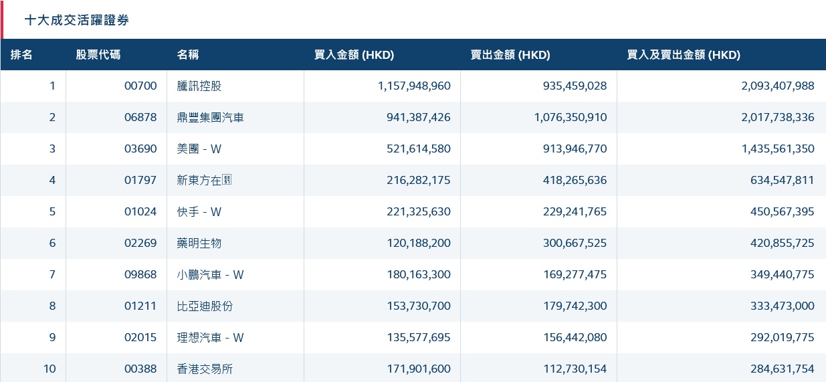This screenshot has width=826, height=382.
Task: Click on 新東方在線 stock name
Action: 205,180
